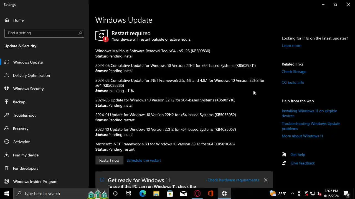The image size is (355, 199).
Task: Open More about Windows 11 link
Action: pyautogui.click(x=302, y=136)
